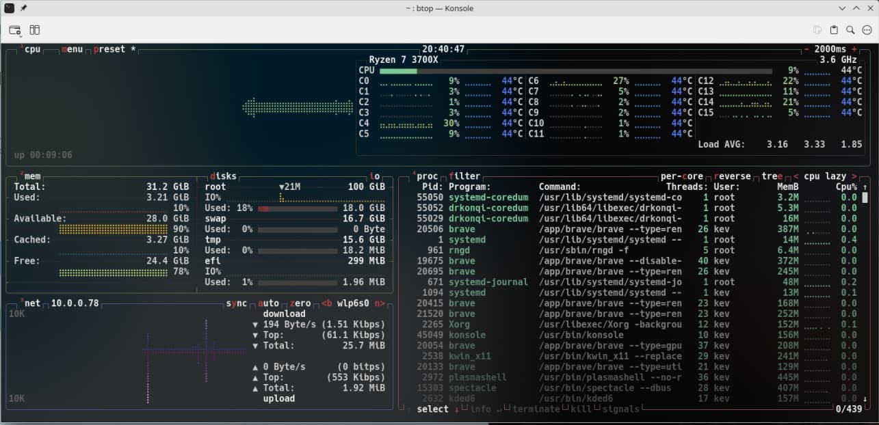Click the total CPU usage meter bar
The image size is (879, 425).
tap(576, 70)
